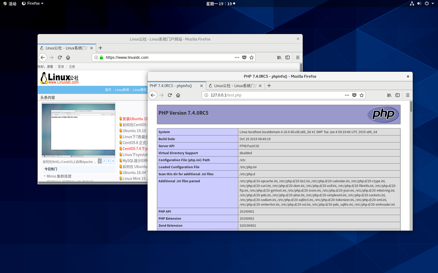Open the page actions ellipsis menu
This screenshot has height=273, width=438.
coord(347,95)
